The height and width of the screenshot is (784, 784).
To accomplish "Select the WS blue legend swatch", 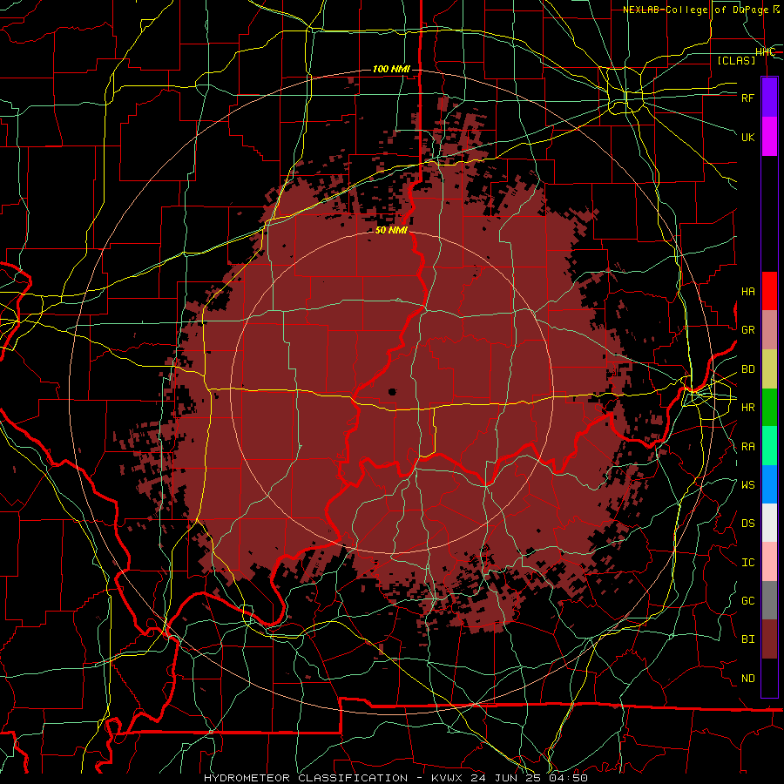I will click(769, 484).
